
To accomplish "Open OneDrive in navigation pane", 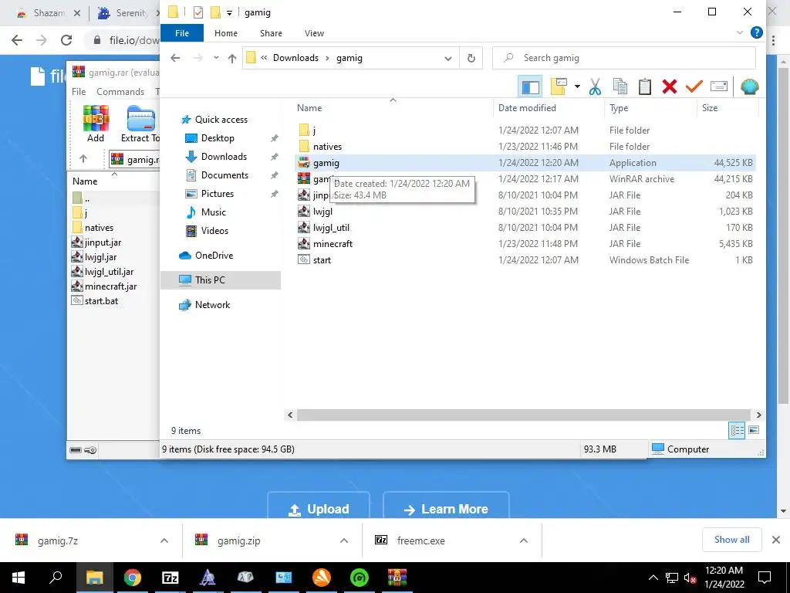I will tap(214, 256).
